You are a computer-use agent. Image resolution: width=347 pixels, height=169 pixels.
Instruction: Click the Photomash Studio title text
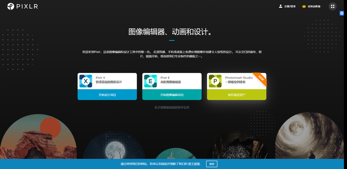[239, 78]
